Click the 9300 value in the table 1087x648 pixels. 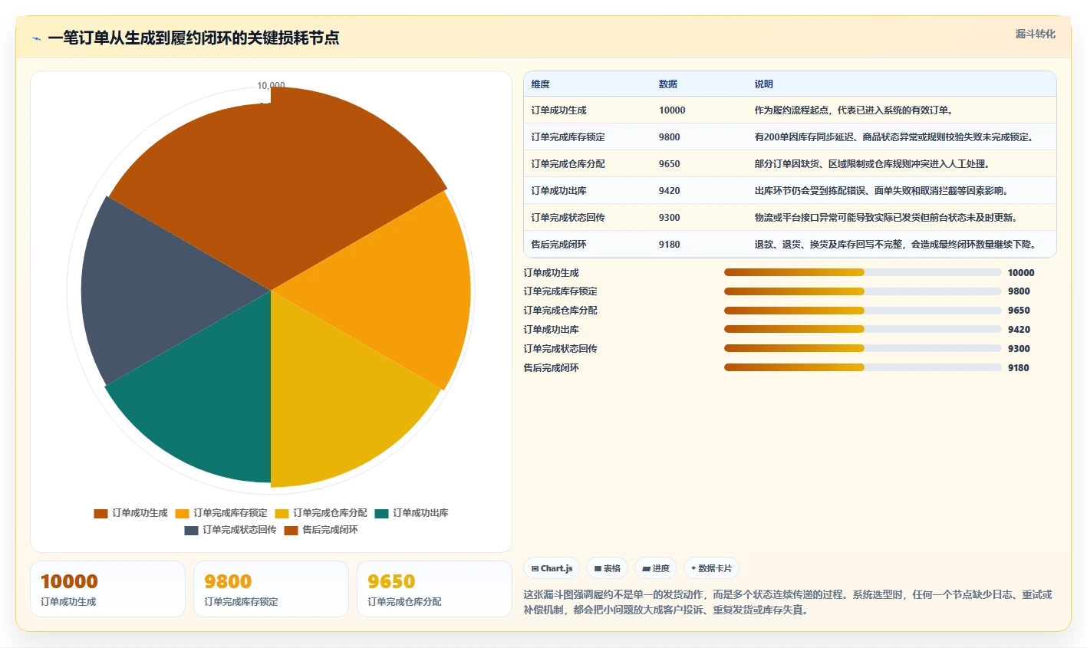coord(669,218)
